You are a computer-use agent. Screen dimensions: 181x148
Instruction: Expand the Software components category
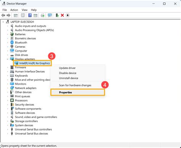point(8,109)
